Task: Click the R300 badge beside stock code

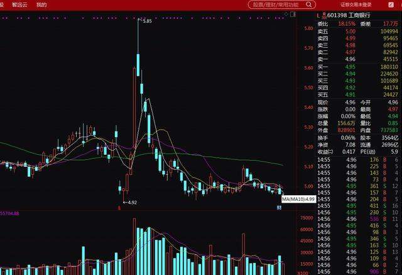Action: point(324,15)
